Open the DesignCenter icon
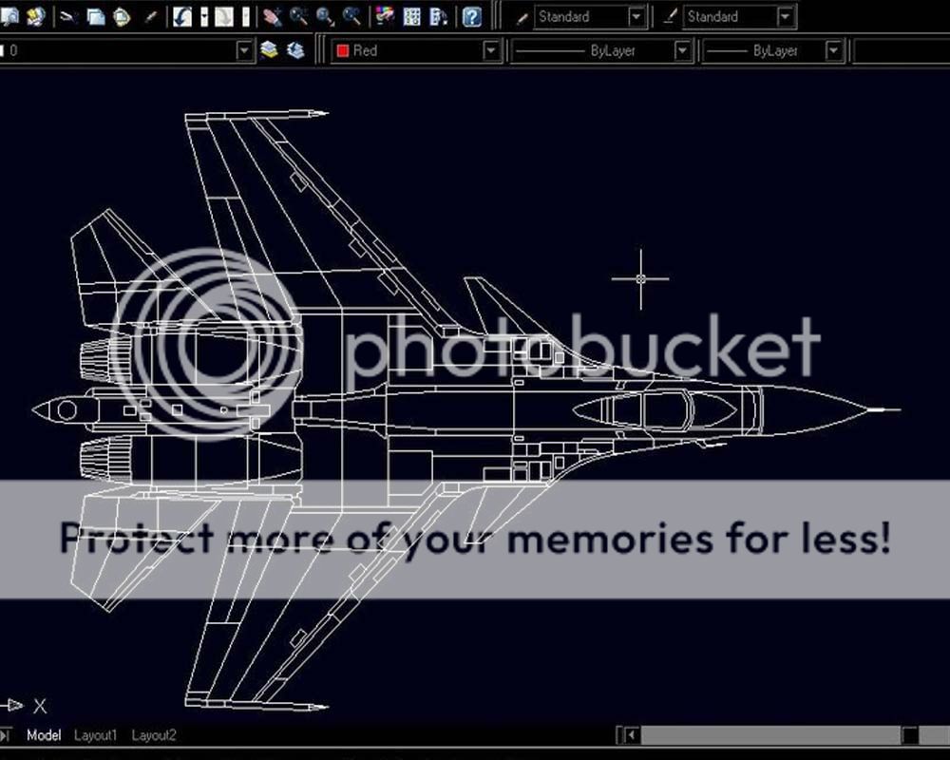 point(411,16)
